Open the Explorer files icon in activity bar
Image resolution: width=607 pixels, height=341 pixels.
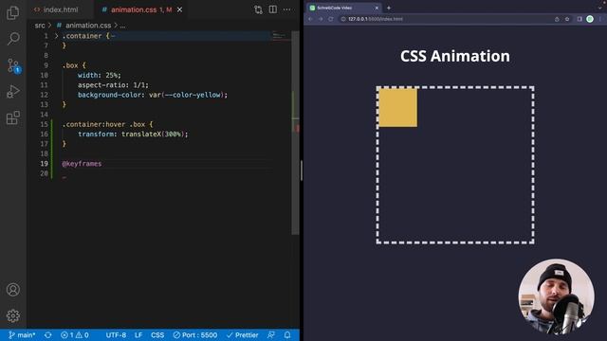coord(13,12)
